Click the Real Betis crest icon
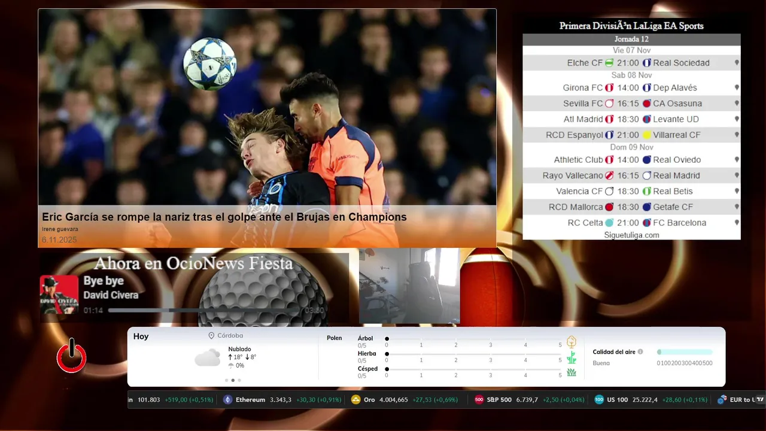Image resolution: width=766 pixels, height=431 pixels. click(647, 192)
